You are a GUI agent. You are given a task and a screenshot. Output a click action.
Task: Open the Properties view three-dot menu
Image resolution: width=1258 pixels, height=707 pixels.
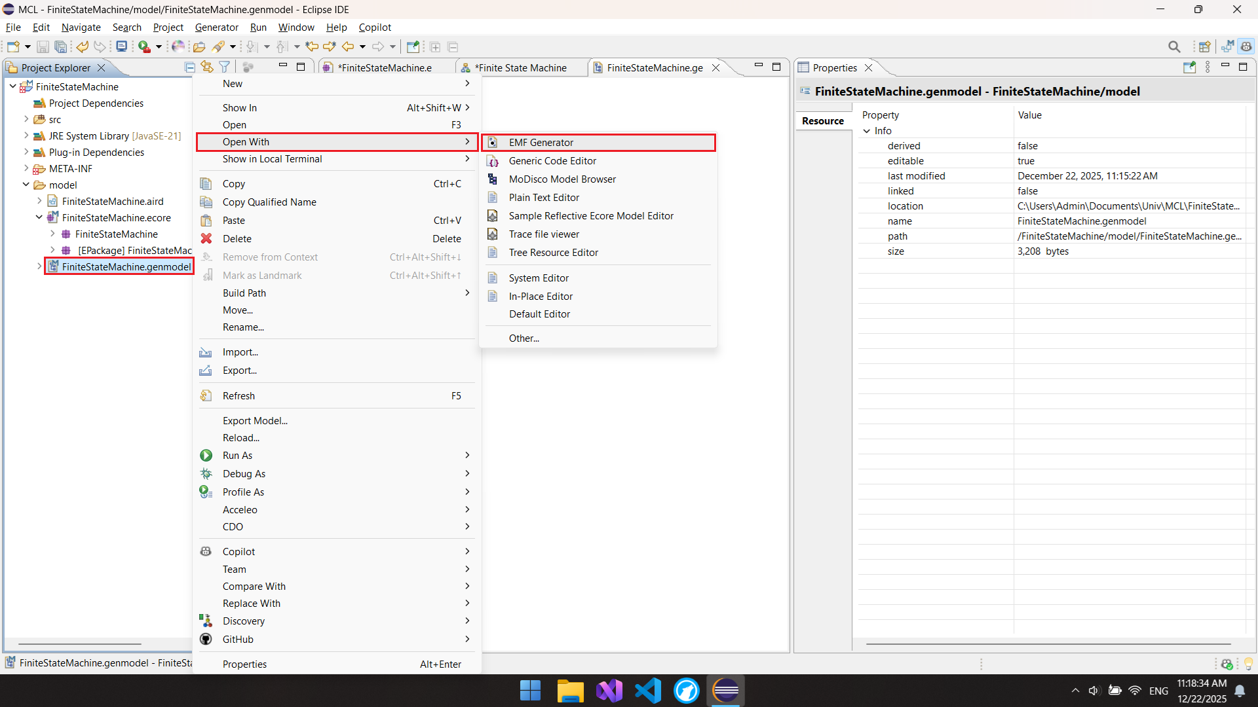1208,67
